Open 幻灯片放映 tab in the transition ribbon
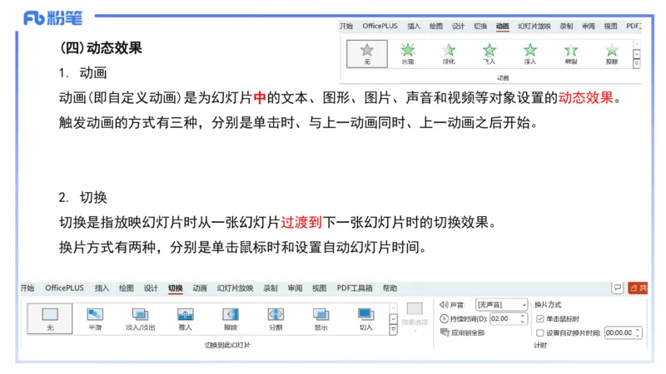The height and width of the screenshot is (374, 666). (x=235, y=288)
